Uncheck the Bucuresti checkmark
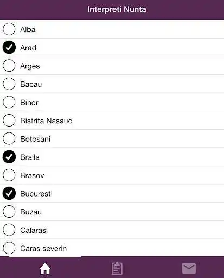The width and height of the screenshot is (224, 278). point(9,193)
